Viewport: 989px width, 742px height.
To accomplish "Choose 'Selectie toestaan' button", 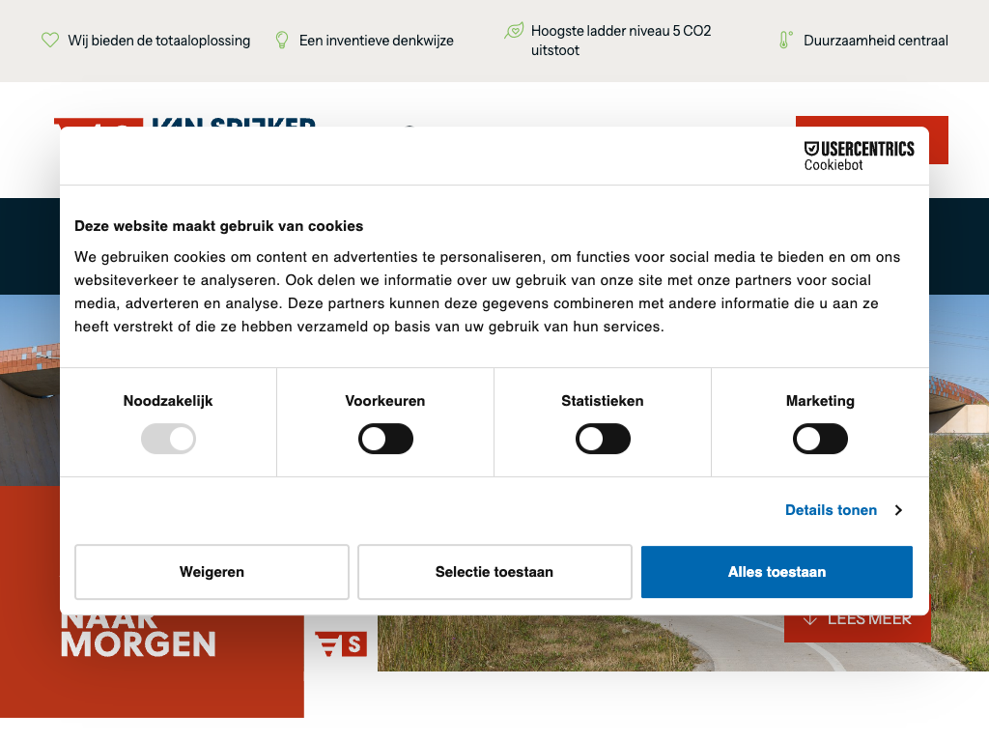I will point(494,572).
